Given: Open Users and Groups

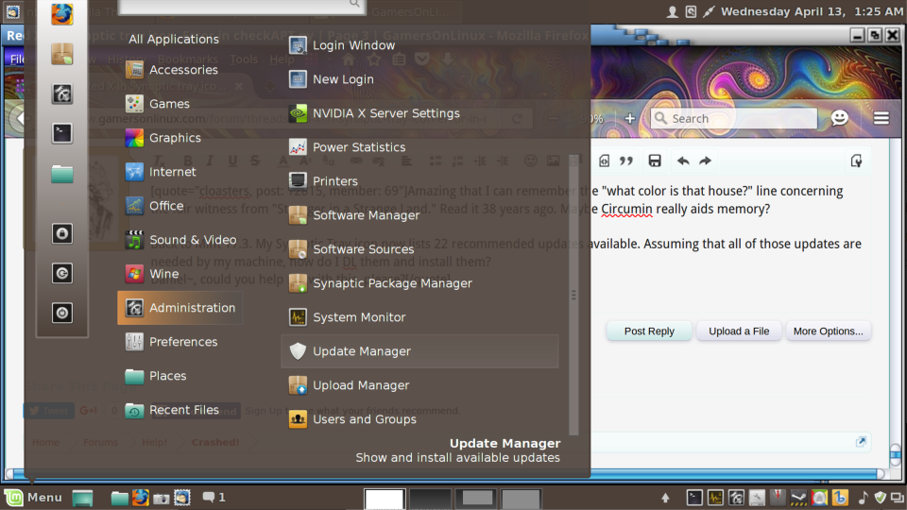Looking at the screenshot, I should point(419,419).
